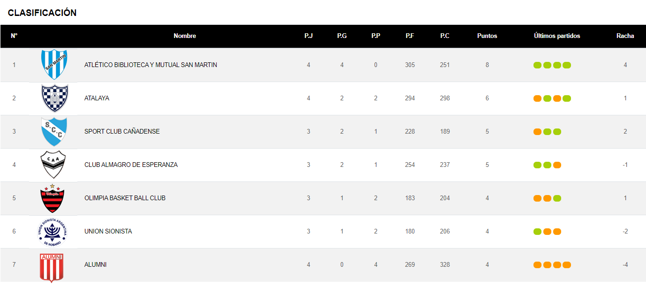This screenshot has height=286, width=646.
Task: Click the UNION SIONISTA team name
Action: click(108, 231)
